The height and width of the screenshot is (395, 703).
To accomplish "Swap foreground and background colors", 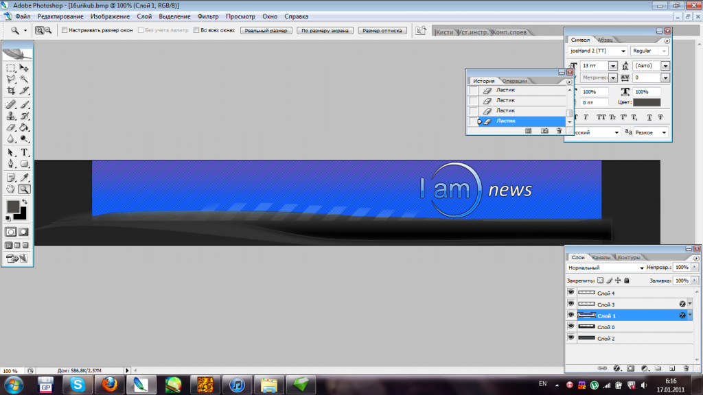I will coord(25,202).
